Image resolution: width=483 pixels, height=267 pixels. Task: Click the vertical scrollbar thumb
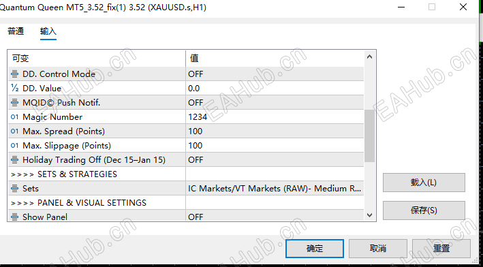[x=370, y=136]
